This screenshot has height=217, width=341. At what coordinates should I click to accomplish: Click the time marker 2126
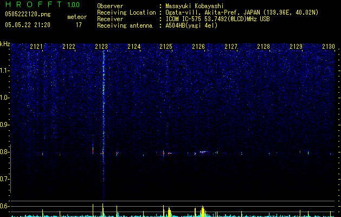point(198,47)
